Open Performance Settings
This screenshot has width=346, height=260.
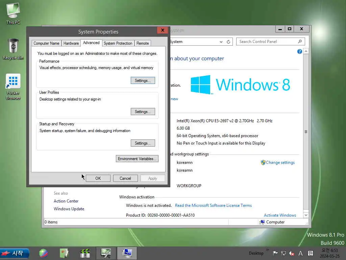tap(143, 81)
